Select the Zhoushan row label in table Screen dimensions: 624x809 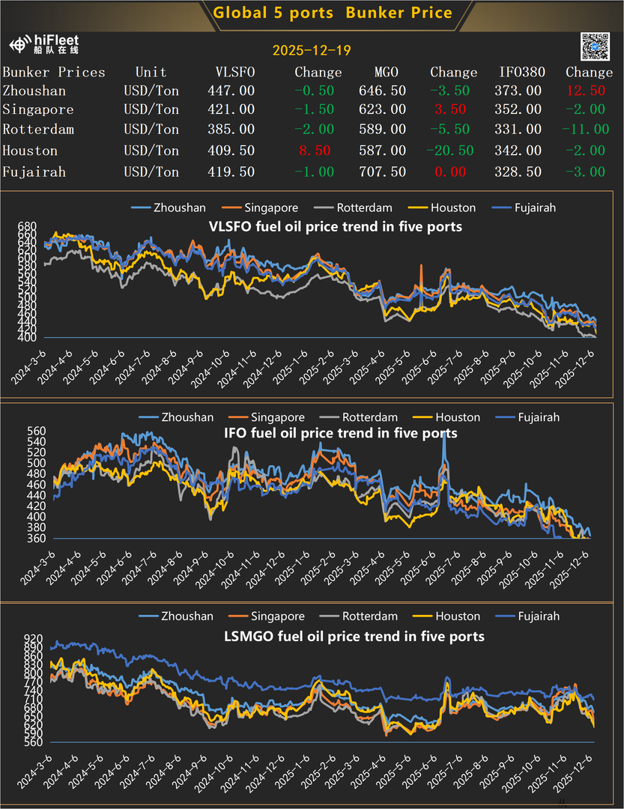pyautogui.click(x=34, y=91)
